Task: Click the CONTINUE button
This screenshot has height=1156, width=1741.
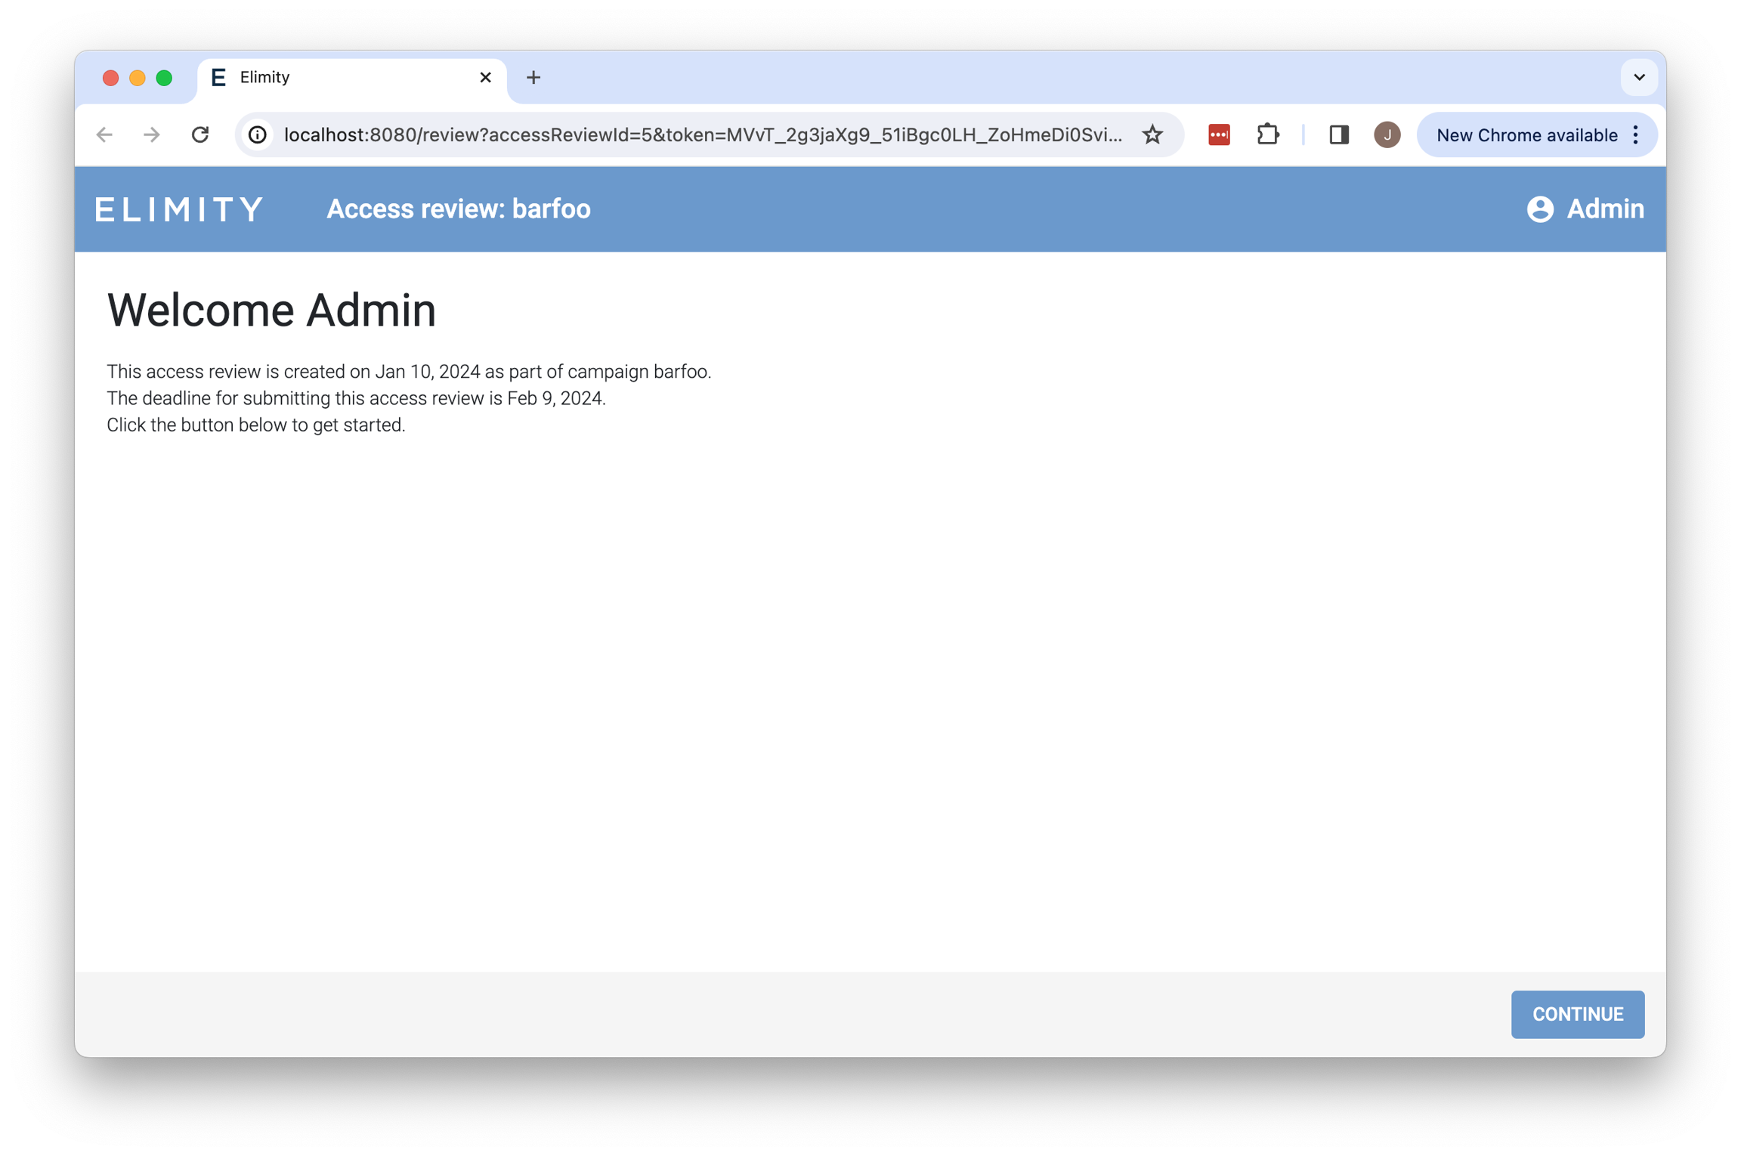Action: tap(1577, 1014)
